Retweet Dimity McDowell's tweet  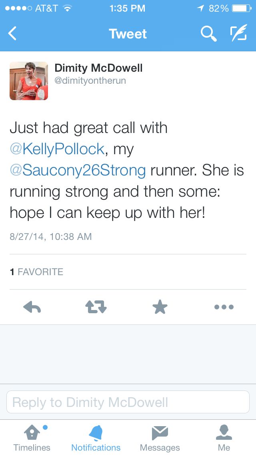pos(96,307)
